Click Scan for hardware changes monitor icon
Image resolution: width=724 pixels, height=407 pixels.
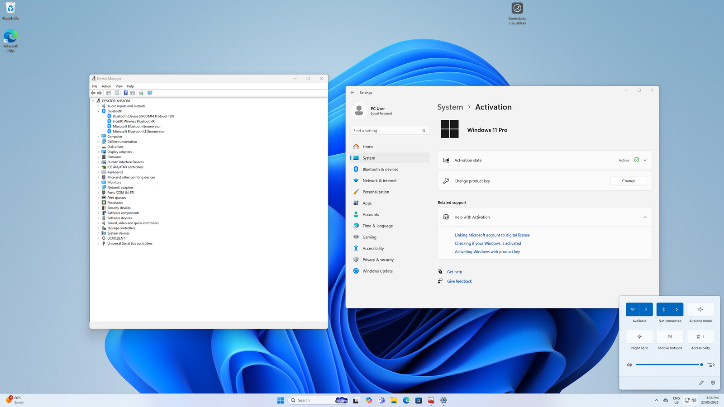pyautogui.click(x=150, y=93)
